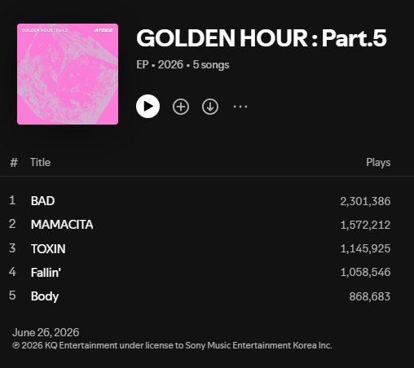Click the June 26, 2026 release date

[x=46, y=332]
